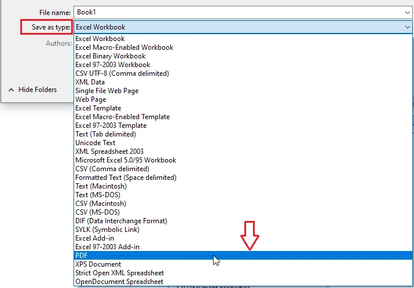Choose Formatted Text (Space delimited)
Screen dimensions: 414x288
click(x=243, y=178)
